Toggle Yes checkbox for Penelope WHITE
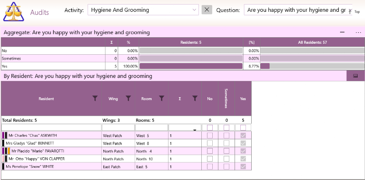365x180 pixels. click(243, 166)
